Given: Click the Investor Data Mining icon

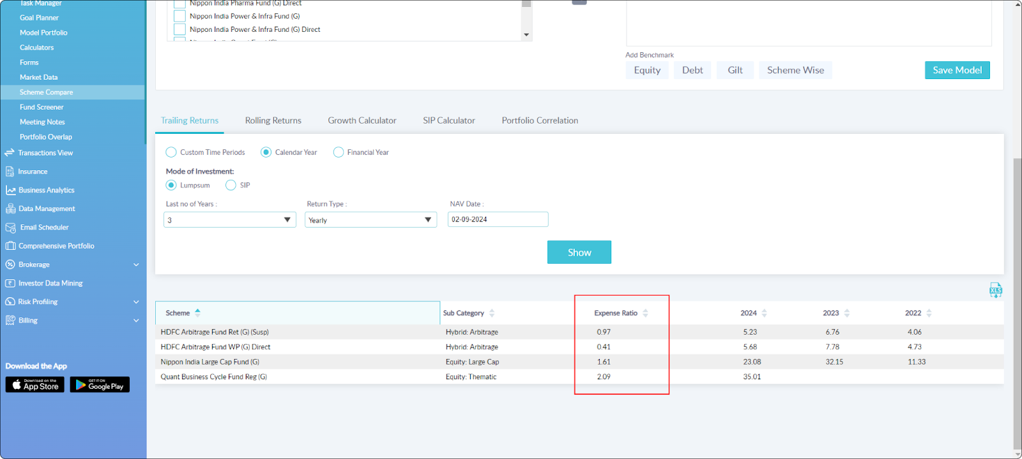Looking at the screenshot, I should [10, 283].
